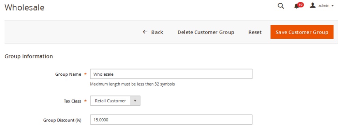
Task: Click the Group Discount (%) label
Action: (62, 120)
